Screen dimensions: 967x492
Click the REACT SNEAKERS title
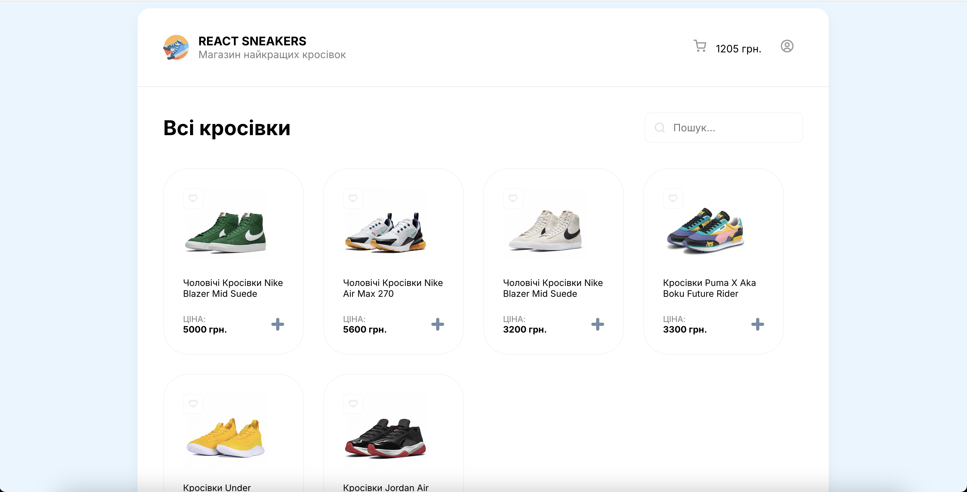tap(252, 41)
